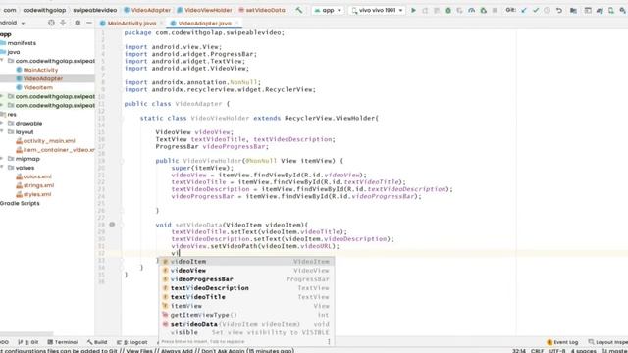
Task: Open the Logcat tool window
Action: (132, 342)
